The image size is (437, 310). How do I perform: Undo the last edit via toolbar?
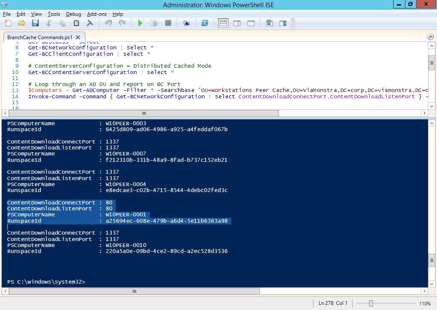(109, 23)
